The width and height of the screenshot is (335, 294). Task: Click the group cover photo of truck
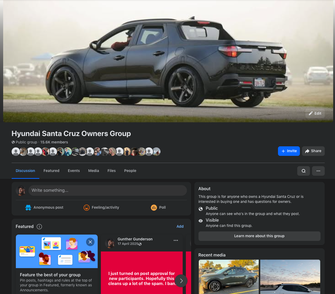[x=168, y=61]
